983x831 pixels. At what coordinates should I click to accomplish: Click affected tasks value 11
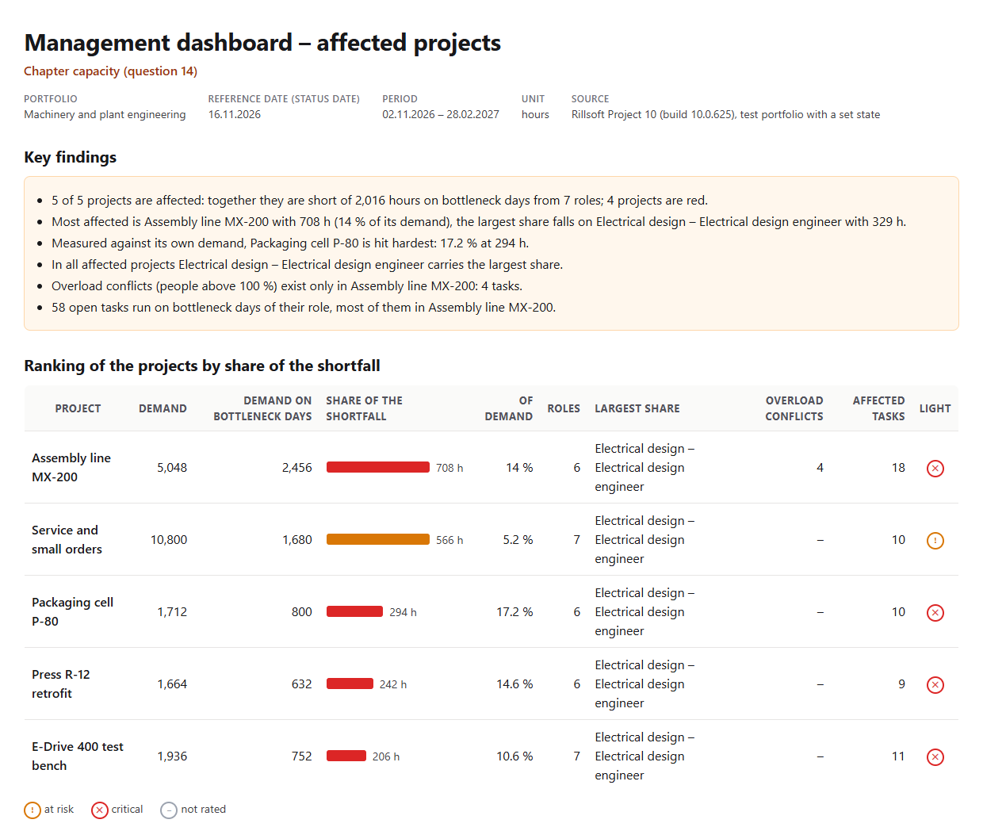pos(898,756)
